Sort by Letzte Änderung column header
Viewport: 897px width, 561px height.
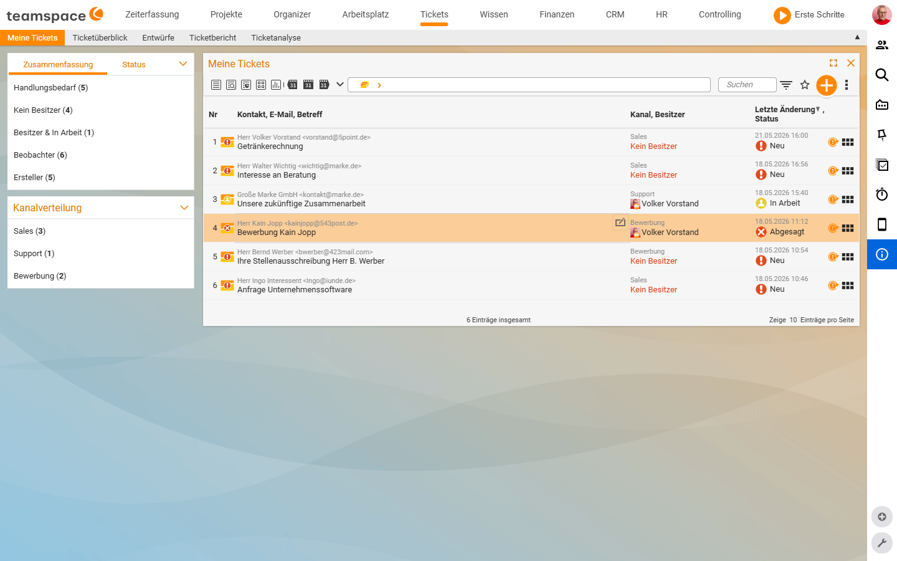(785, 110)
